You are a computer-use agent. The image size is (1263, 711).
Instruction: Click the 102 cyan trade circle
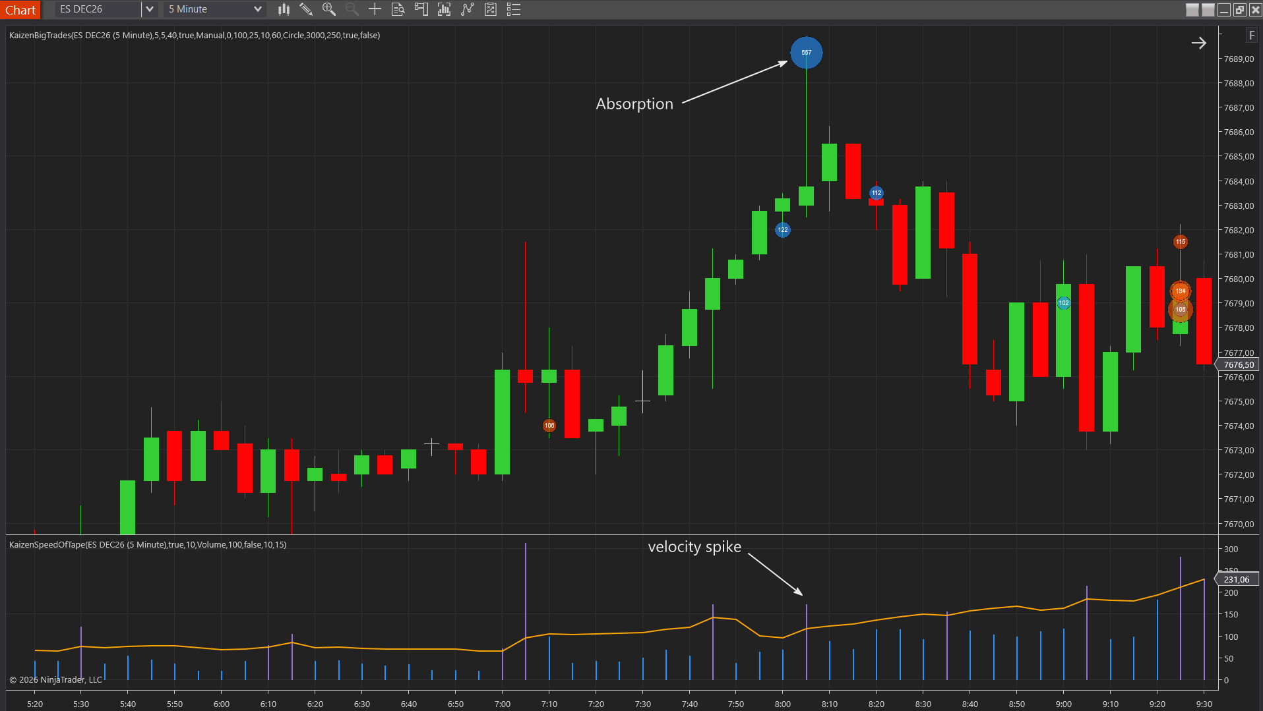(1063, 303)
